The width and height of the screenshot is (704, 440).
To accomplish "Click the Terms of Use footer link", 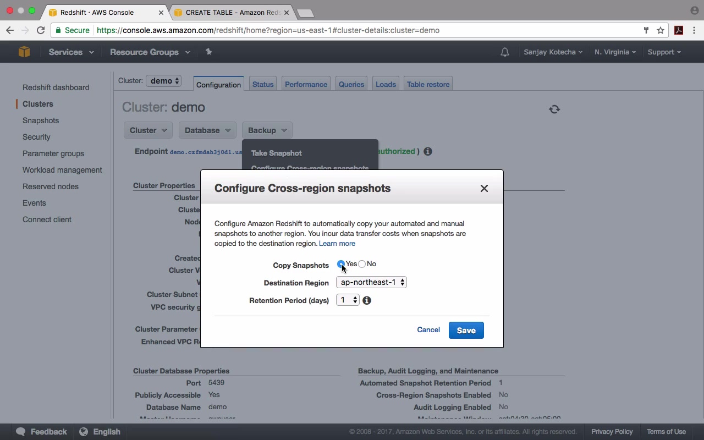I will coord(666,432).
